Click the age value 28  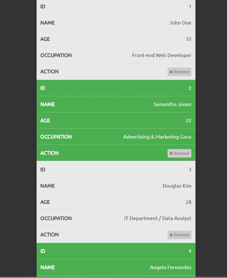[x=189, y=202]
